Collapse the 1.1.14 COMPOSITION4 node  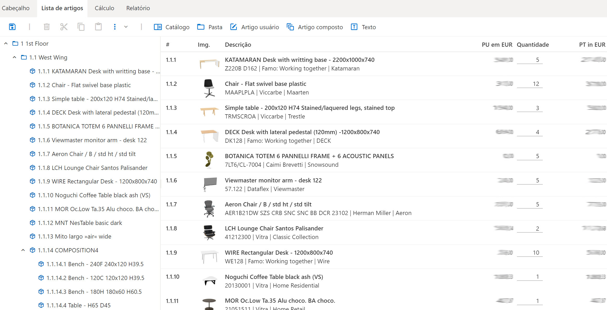click(x=23, y=250)
